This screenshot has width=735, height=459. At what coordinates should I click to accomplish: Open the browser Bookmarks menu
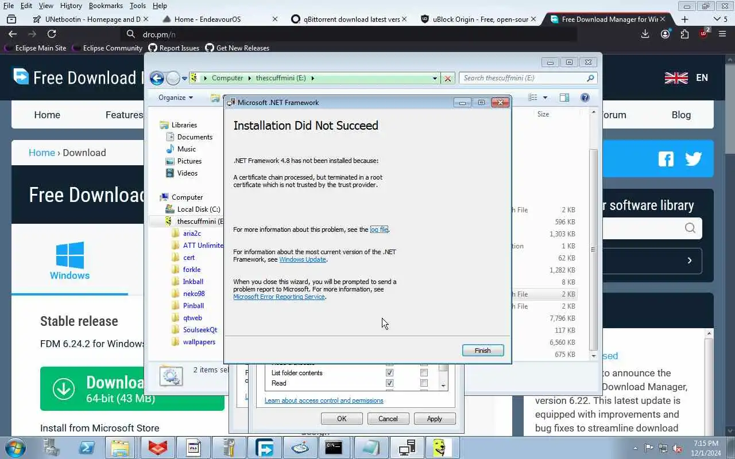[x=106, y=6]
